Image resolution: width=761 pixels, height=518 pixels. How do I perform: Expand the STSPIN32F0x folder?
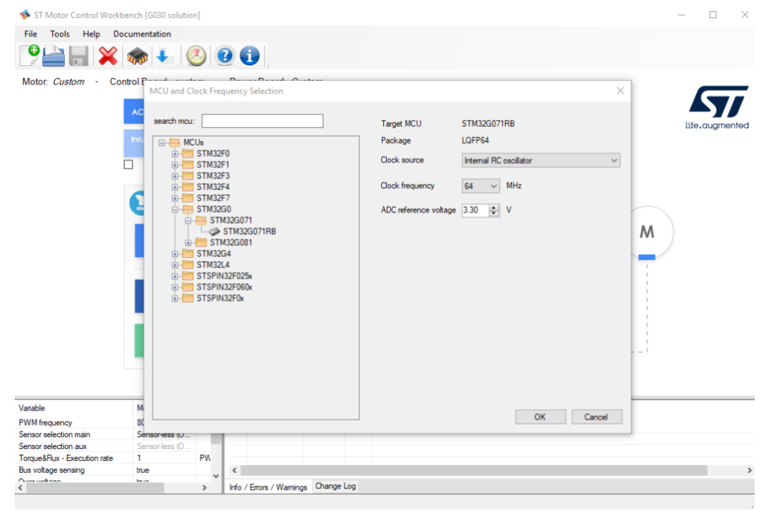[x=175, y=298]
